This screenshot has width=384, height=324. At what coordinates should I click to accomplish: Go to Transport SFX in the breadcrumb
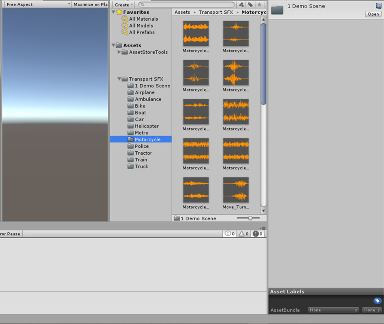[216, 12]
